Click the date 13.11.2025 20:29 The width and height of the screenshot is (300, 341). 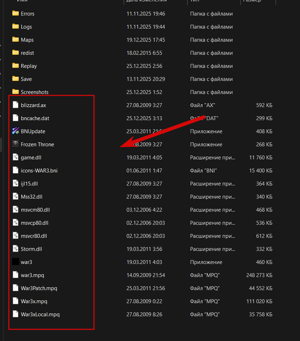(146, 79)
